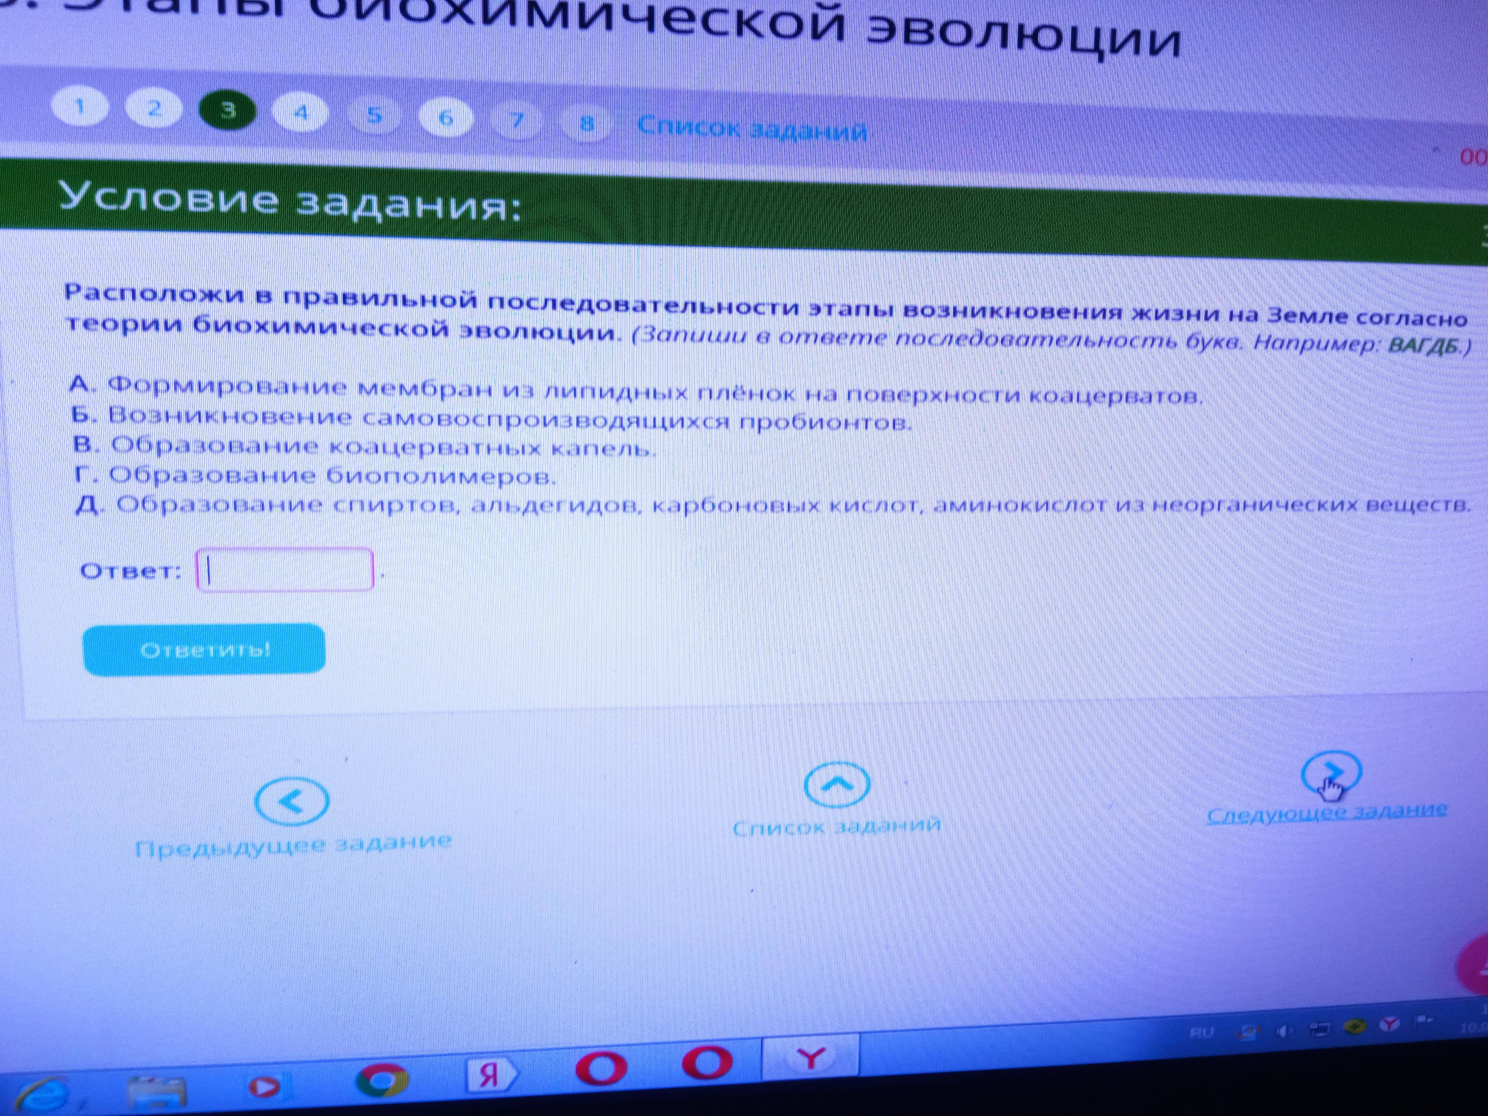Go to task number 2
Screen dimensions: 1488x1116
click(x=153, y=109)
